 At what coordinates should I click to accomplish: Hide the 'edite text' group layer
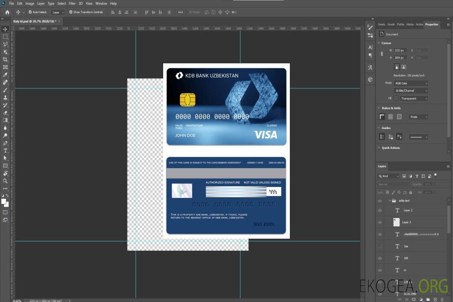(x=380, y=201)
